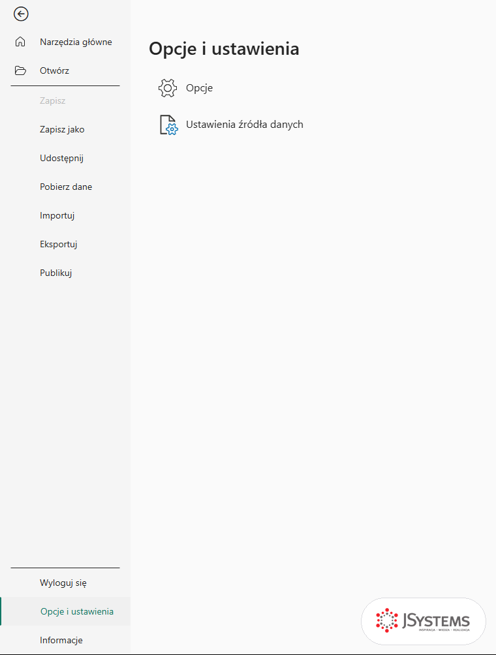The height and width of the screenshot is (655, 496).
Task: Click the open folder icon beside Otwórz
Action: 20,70
